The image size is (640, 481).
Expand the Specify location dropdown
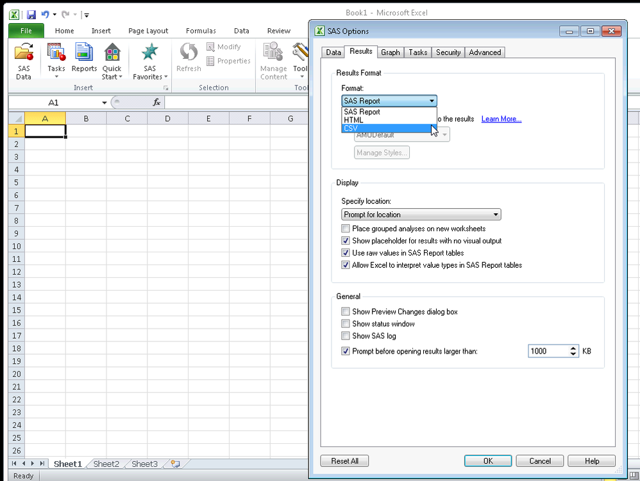tap(496, 215)
